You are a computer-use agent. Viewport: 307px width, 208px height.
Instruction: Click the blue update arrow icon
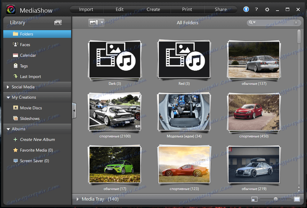(x=246, y=9)
